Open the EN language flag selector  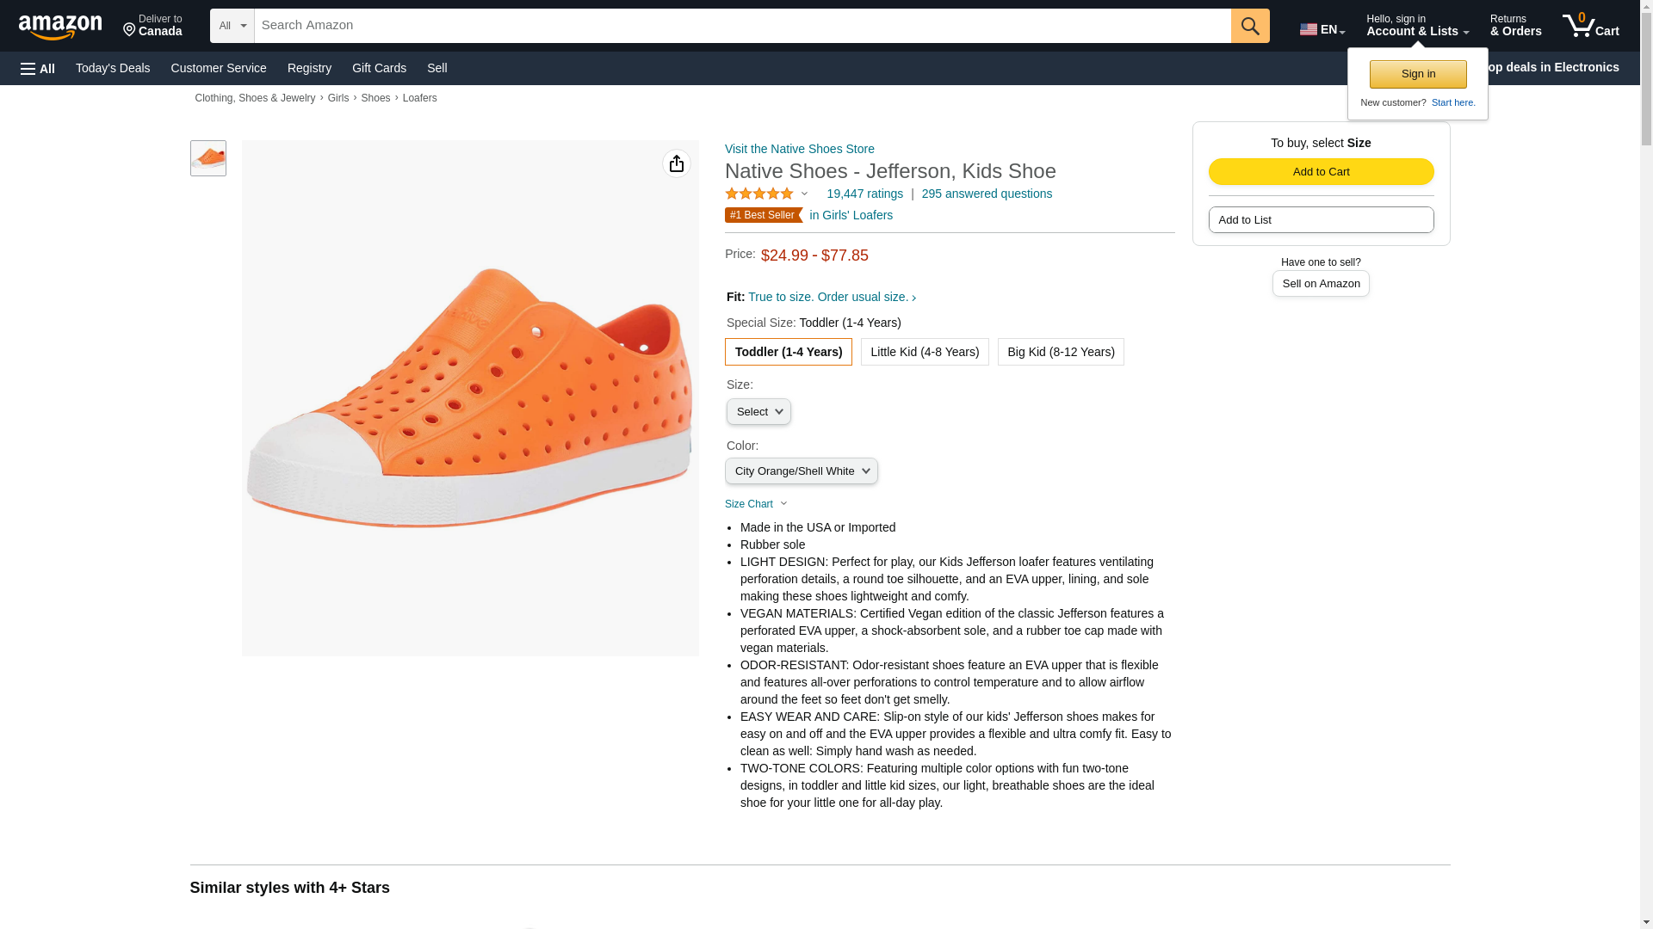point(1322,29)
